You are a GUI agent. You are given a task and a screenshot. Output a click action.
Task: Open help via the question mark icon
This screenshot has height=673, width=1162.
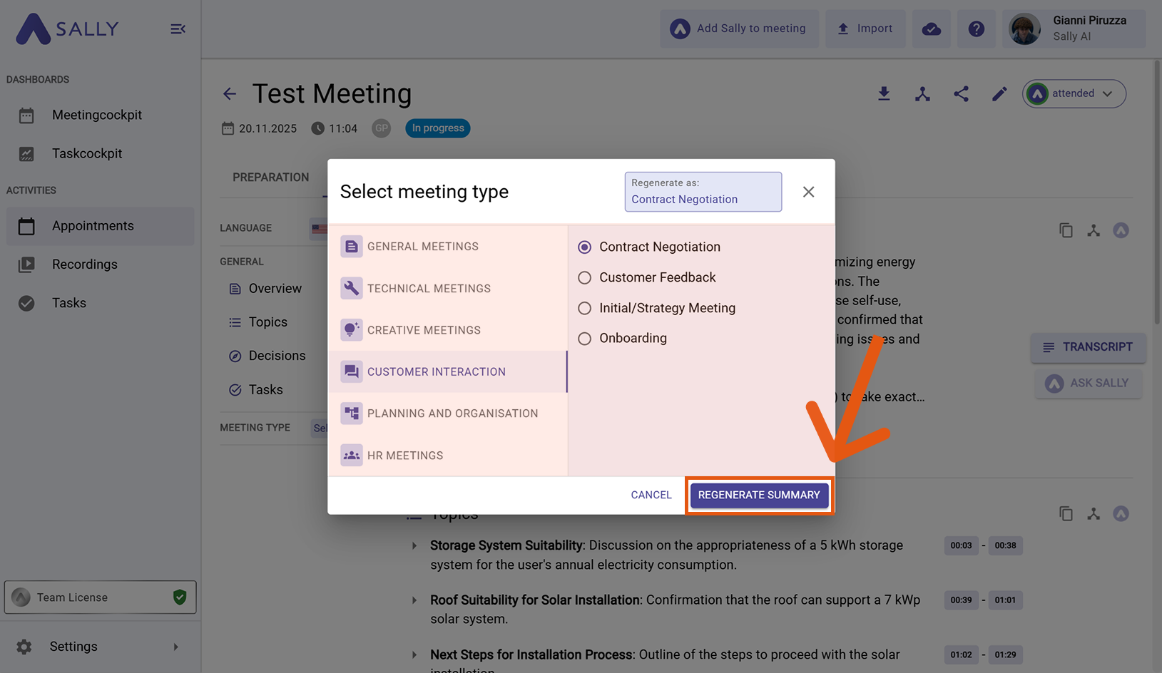point(976,29)
